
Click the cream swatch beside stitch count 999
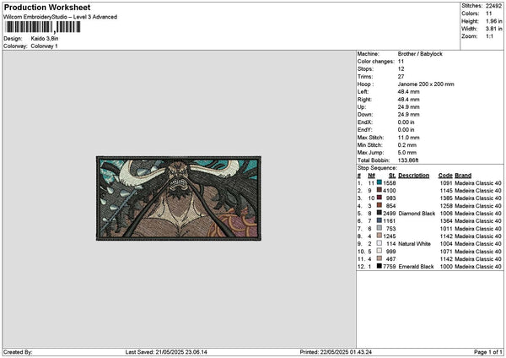(x=379, y=251)
